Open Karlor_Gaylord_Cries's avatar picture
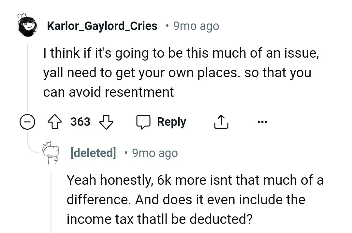The width and height of the screenshot is (352, 233). tap(27, 25)
